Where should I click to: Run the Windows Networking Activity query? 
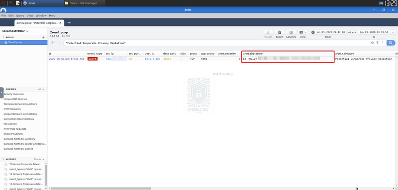(x=20, y=104)
